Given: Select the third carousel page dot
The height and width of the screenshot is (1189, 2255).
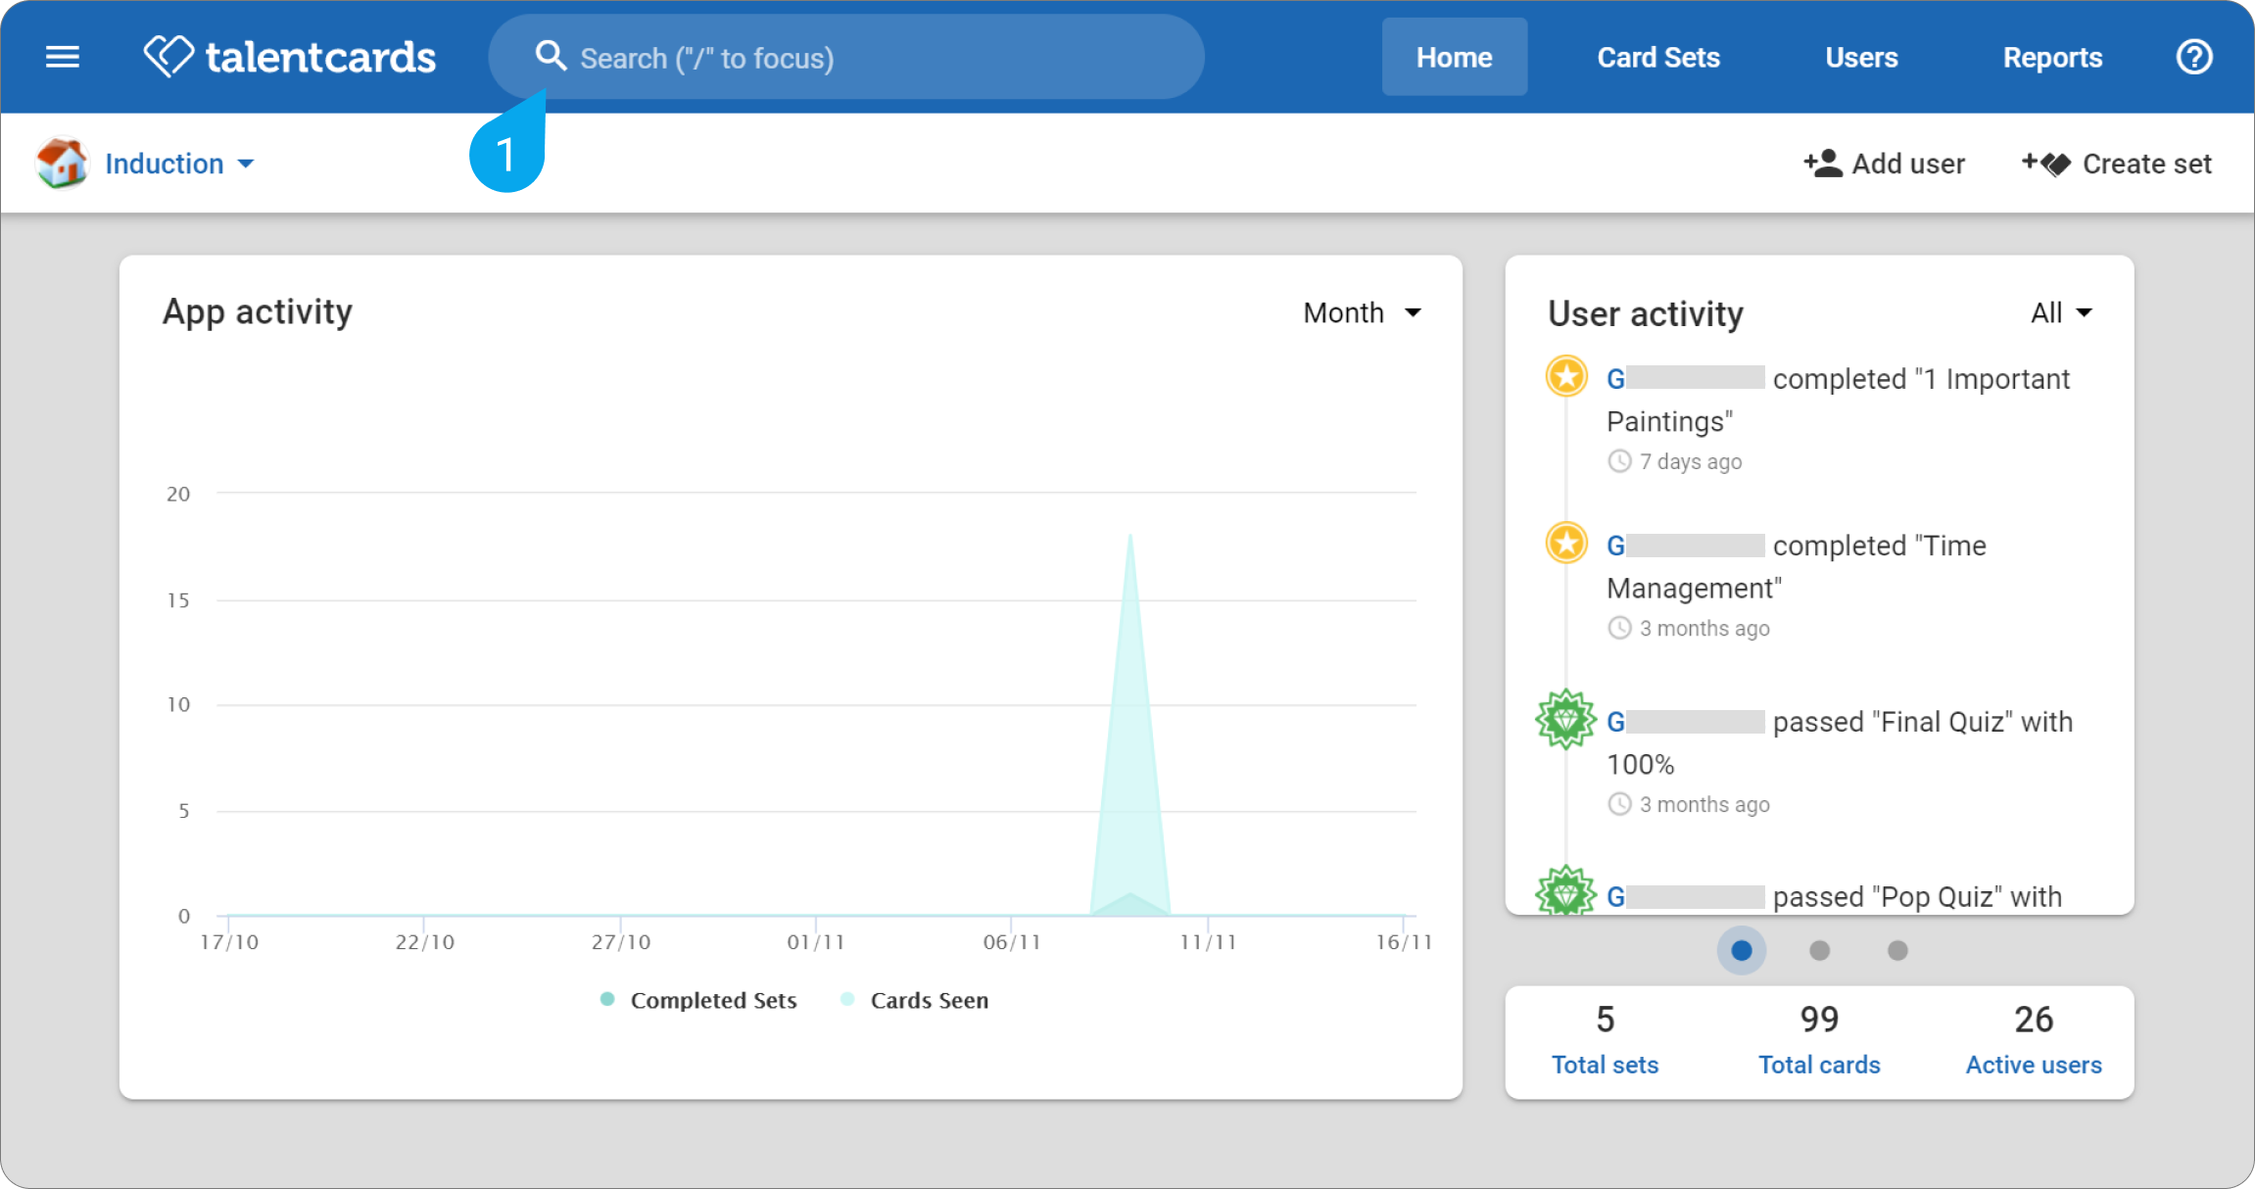Looking at the screenshot, I should point(1897,950).
